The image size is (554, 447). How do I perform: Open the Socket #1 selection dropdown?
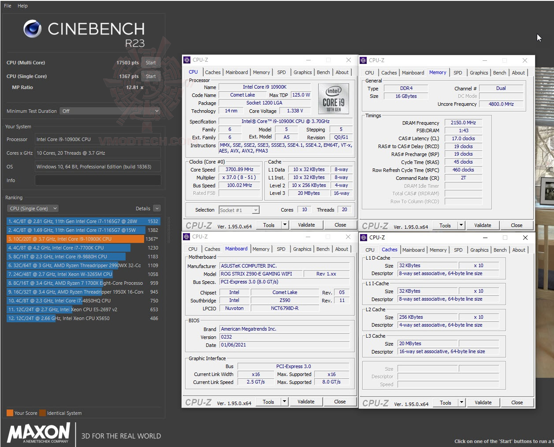point(239,210)
